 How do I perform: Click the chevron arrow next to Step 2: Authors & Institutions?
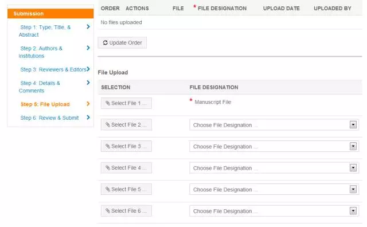[88, 48]
